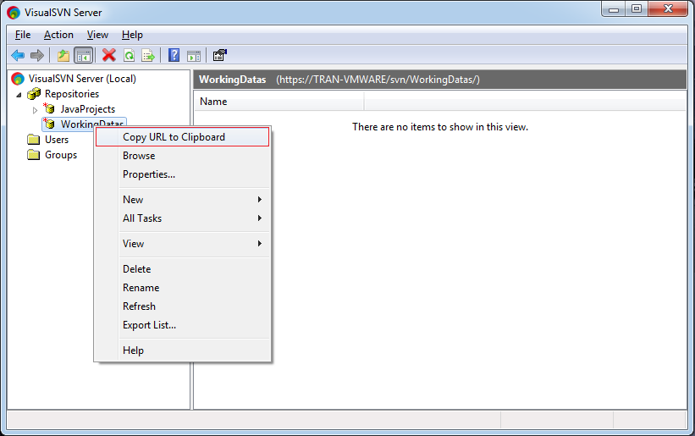
Task: Click the red X Delete toolbar icon
Action: point(108,55)
